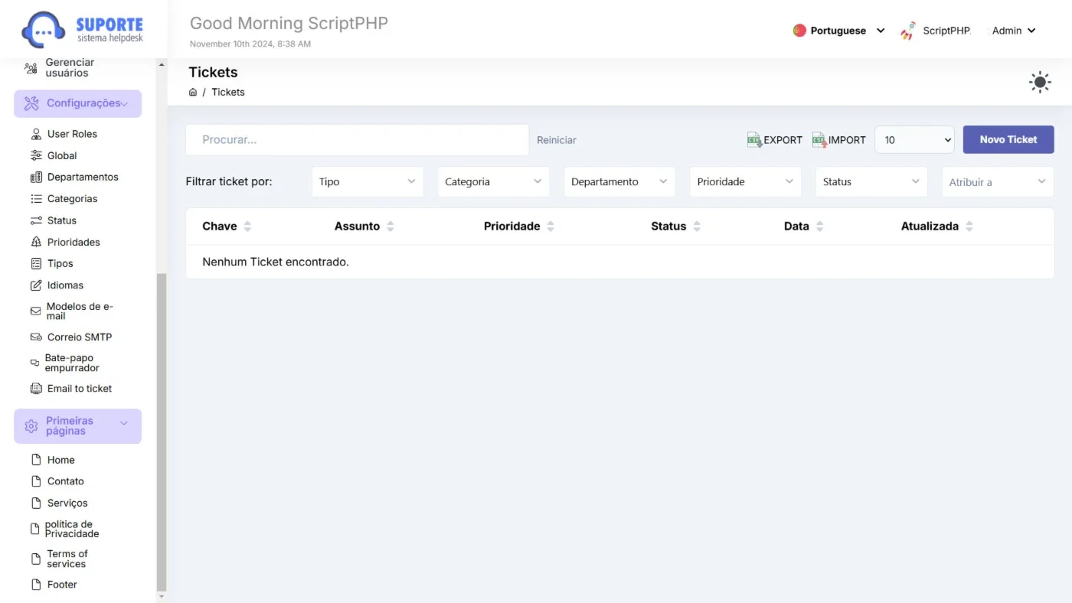Open User Roles in sidebar
Image resolution: width=1072 pixels, height=603 pixels.
click(x=72, y=134)
